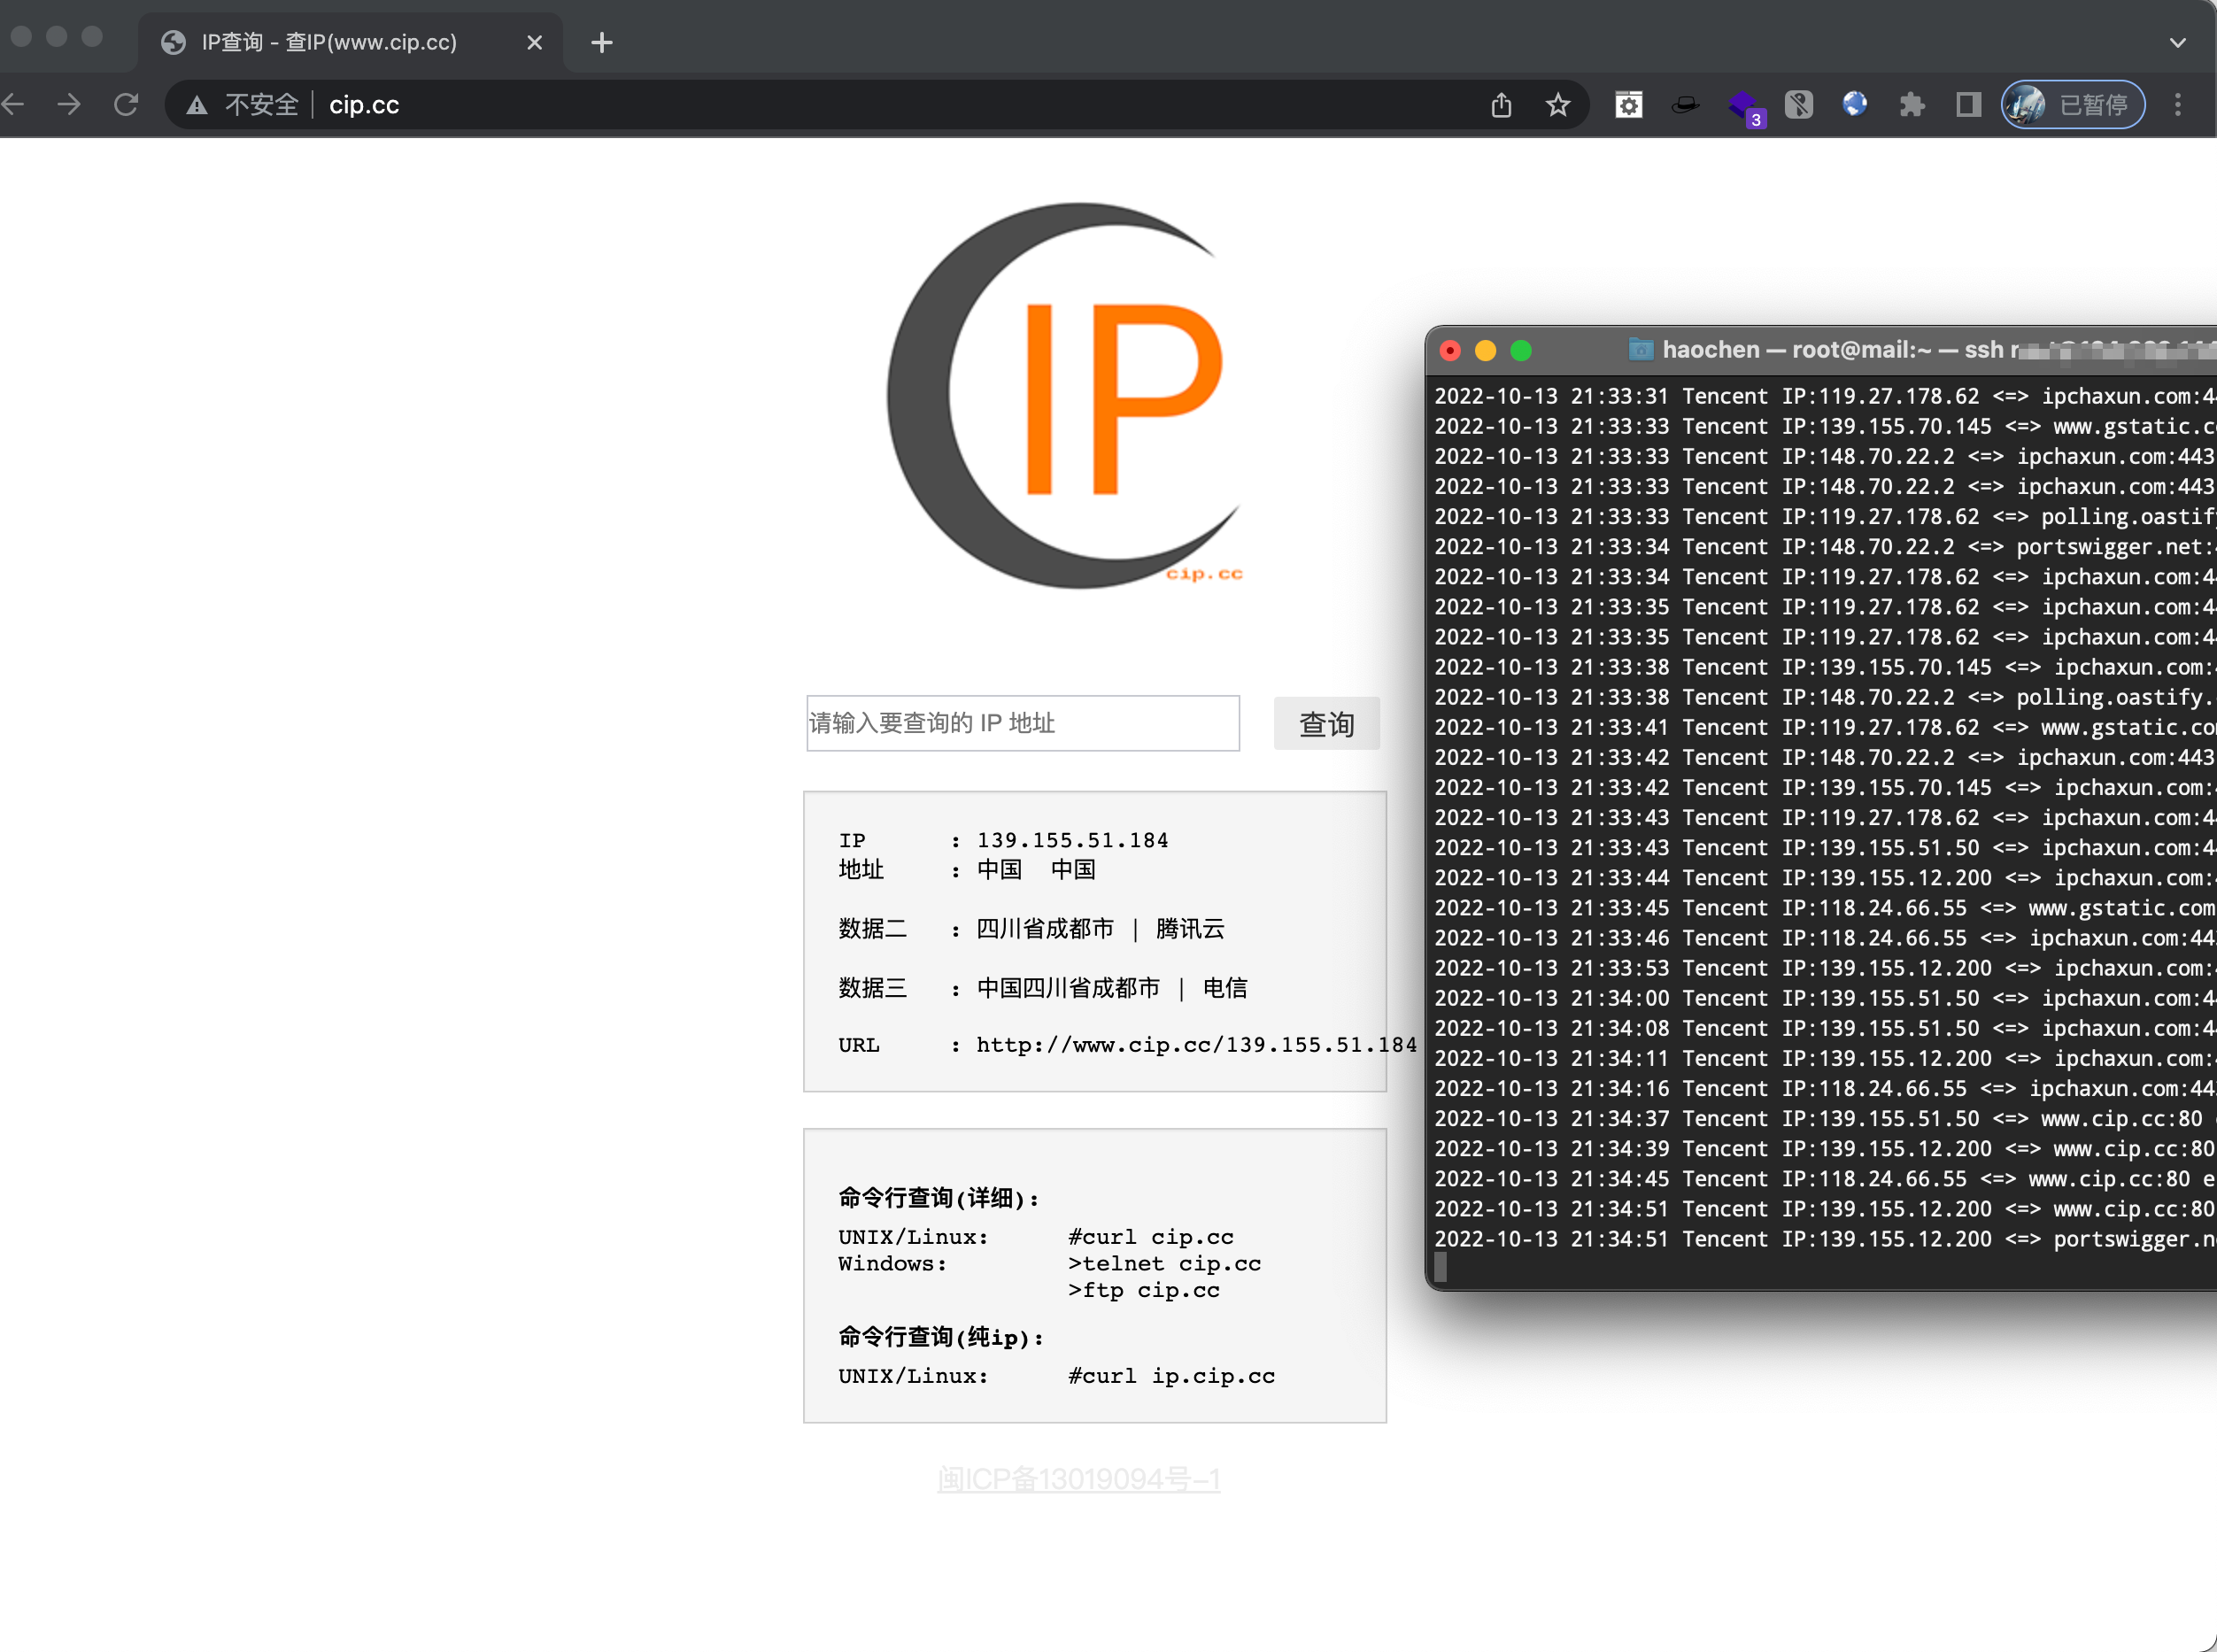Click the 查询 search button
Viewport: 2217px width, 1652px height.
(x=1327, y=723)
